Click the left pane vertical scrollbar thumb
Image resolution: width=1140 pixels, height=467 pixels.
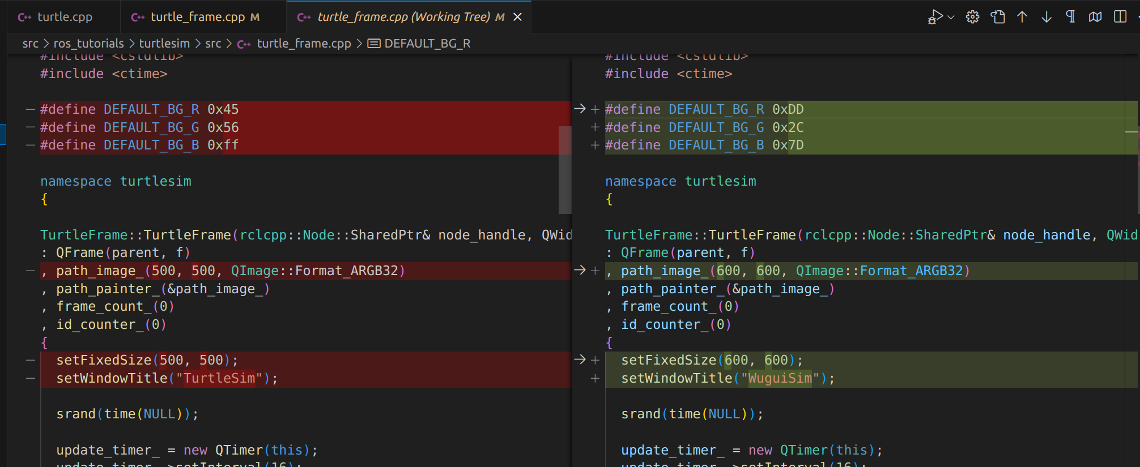pyautogui.click(x=565, y=170)
